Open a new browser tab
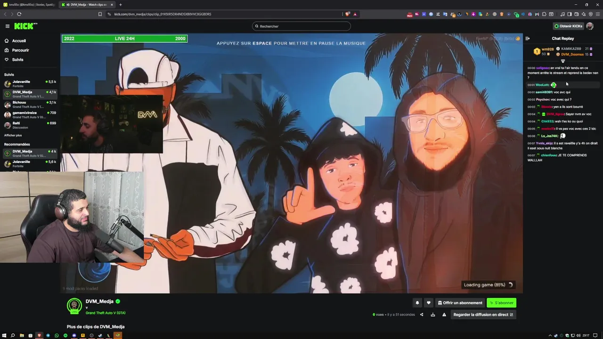603x339 pixels. coord(120,5)
